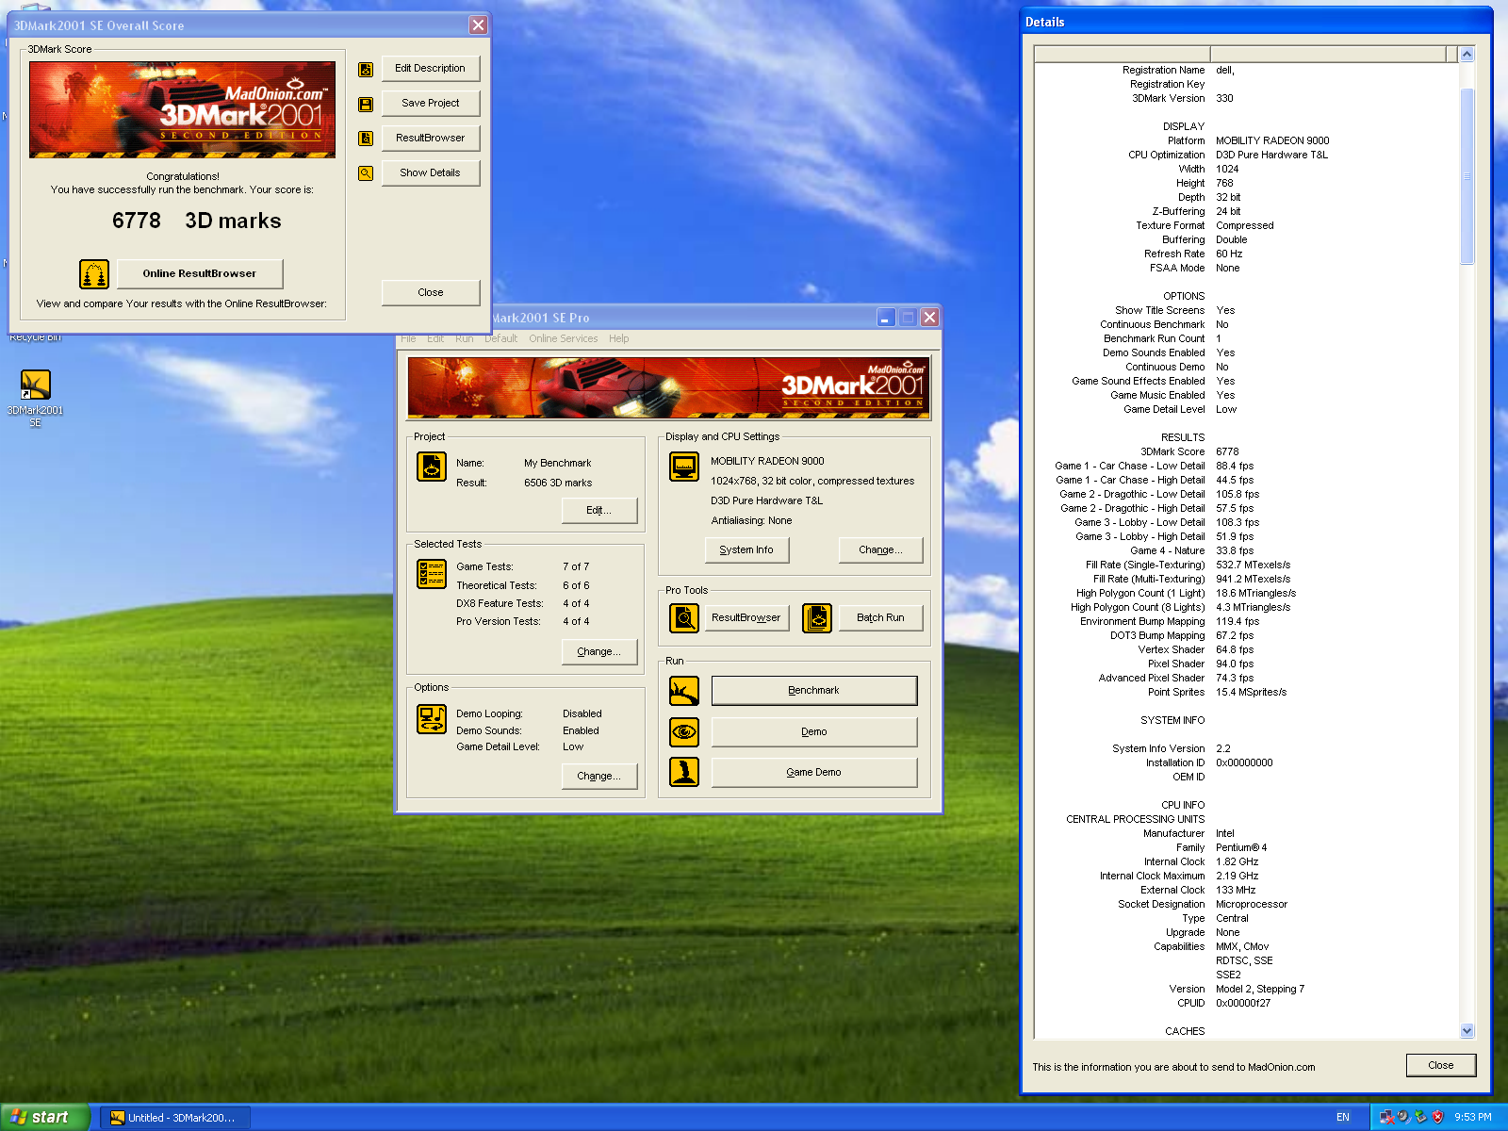1508x1131 pixels.
Task: Start the Benchmark
Action: tap(814, 691)
